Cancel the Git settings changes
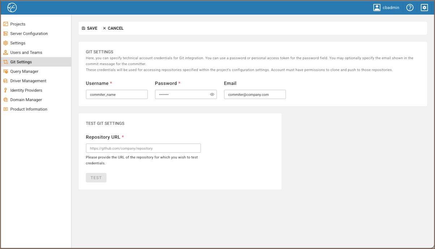The height and width of the screenshot is (249, 435). pos(113,28)
